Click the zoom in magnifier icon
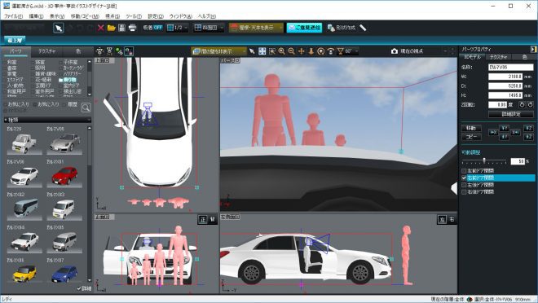The image size is (538, 303). point(282,51)
